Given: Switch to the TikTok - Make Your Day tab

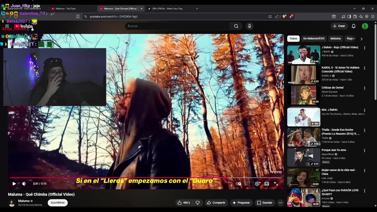Looking at the screenshot, I should pos(167,9).
